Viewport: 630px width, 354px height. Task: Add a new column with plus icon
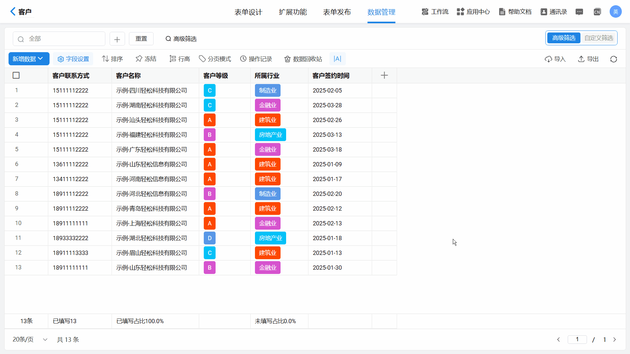coord(384,75)
